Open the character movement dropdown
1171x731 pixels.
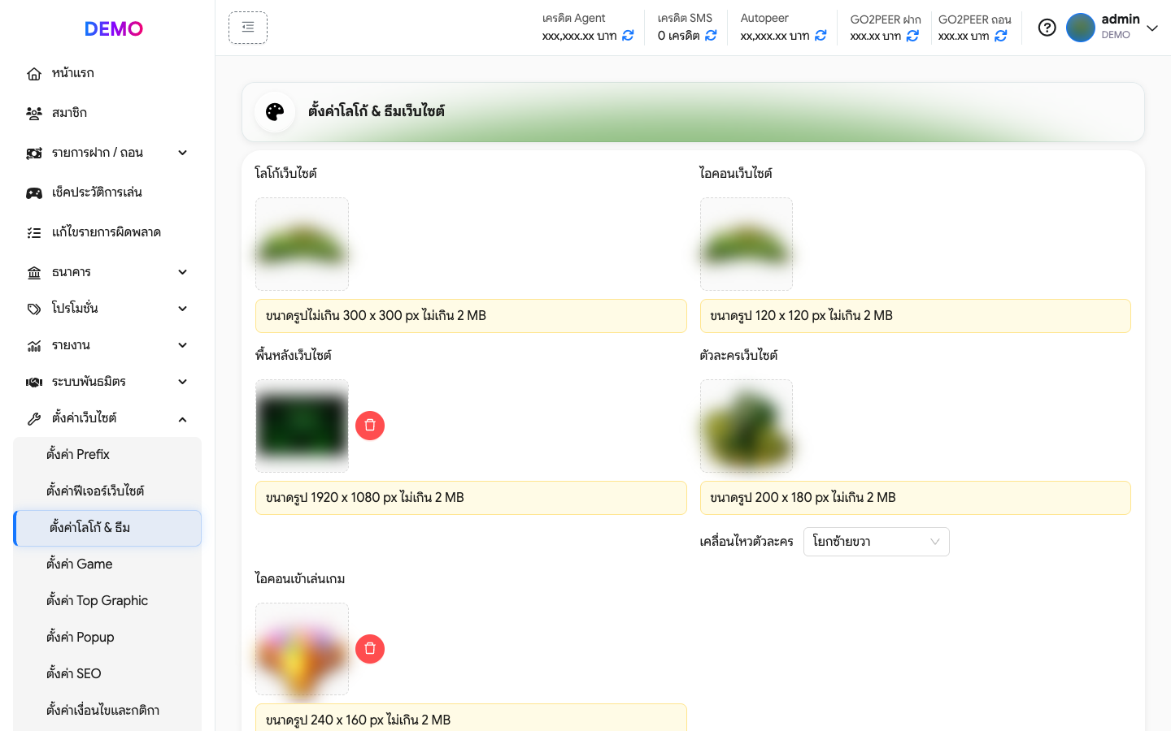pyautogui.click(x=876, y=542)
